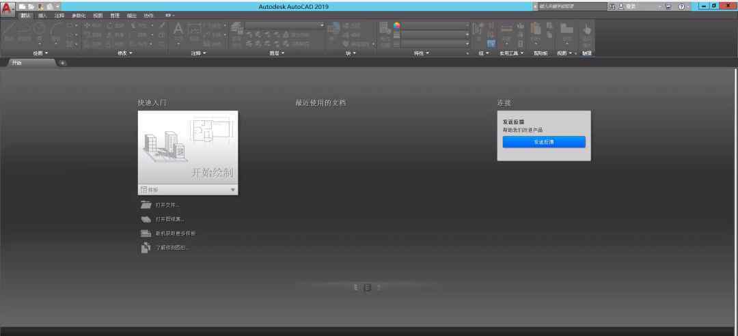Switch to the 插入 ribbon tab

[42, 16]
